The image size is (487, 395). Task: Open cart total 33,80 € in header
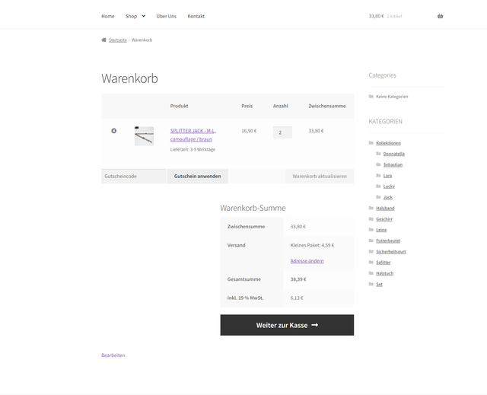(376, 16)
